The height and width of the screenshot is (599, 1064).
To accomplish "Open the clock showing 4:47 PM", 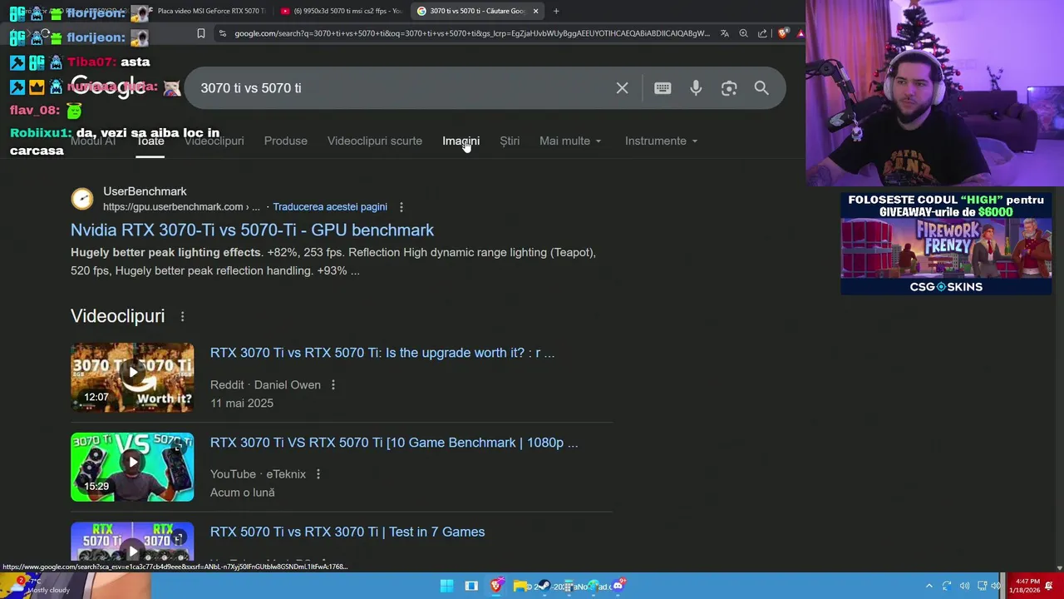I will pyautogui.click(x=1024, y=586).
